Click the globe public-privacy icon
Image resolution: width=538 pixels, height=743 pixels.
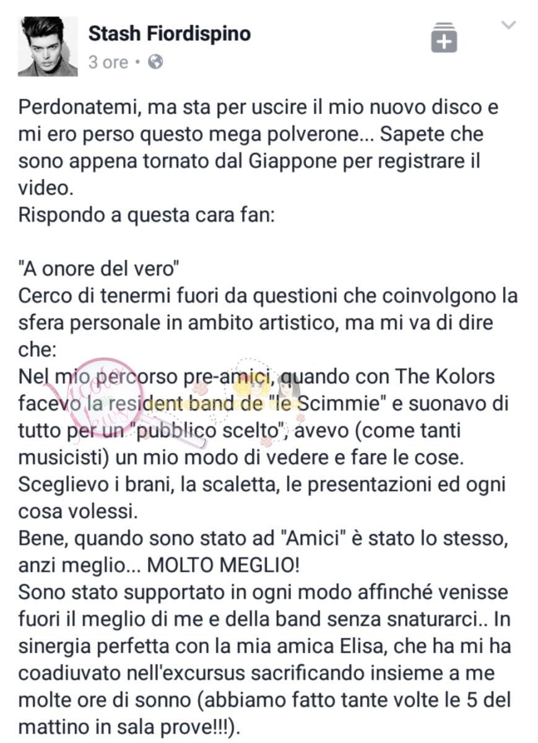[x=156, y=62]
